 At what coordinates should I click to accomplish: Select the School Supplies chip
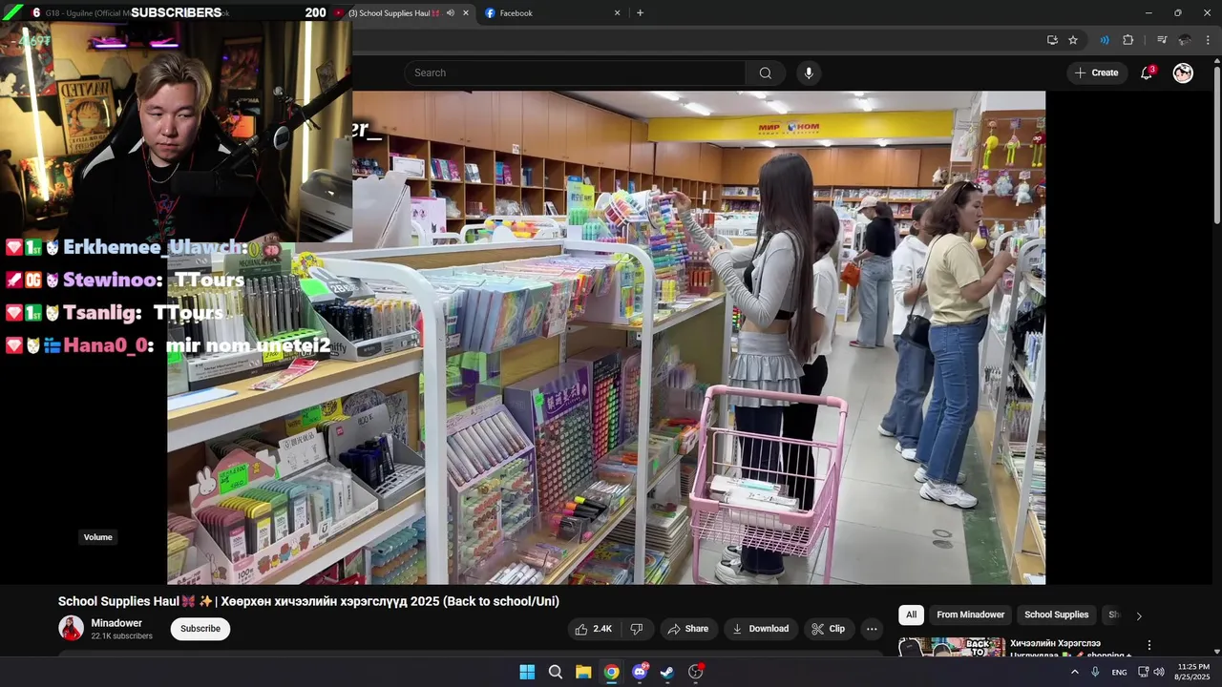click(x=1056, y=615)
